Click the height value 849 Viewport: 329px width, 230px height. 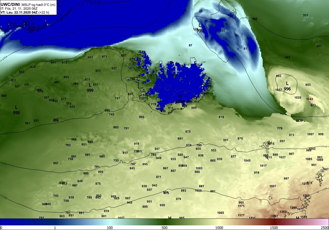pyautogui.click(x=80, y=181)
